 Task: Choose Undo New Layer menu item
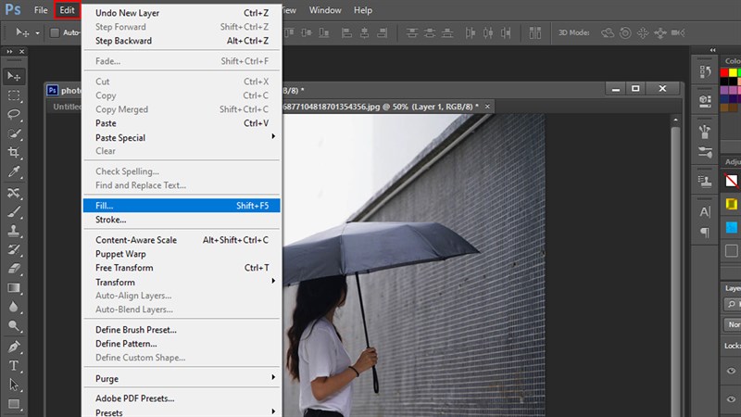[x=182, y=13]
